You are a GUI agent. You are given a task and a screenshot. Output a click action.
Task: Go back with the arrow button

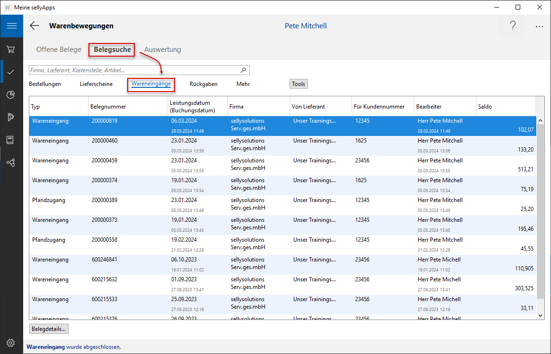click(35, 26)
